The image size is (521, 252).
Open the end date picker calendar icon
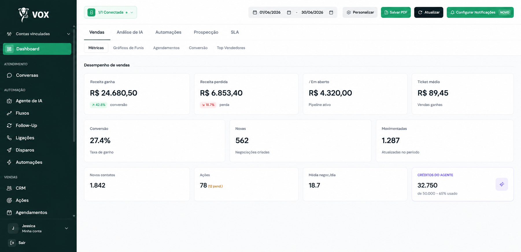click(331, 12)
